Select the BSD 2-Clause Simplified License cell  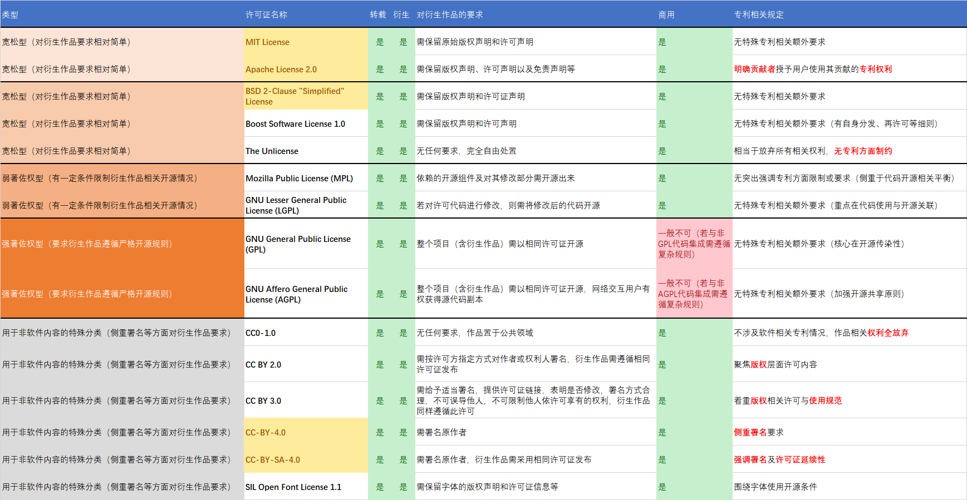click(306, 96)
